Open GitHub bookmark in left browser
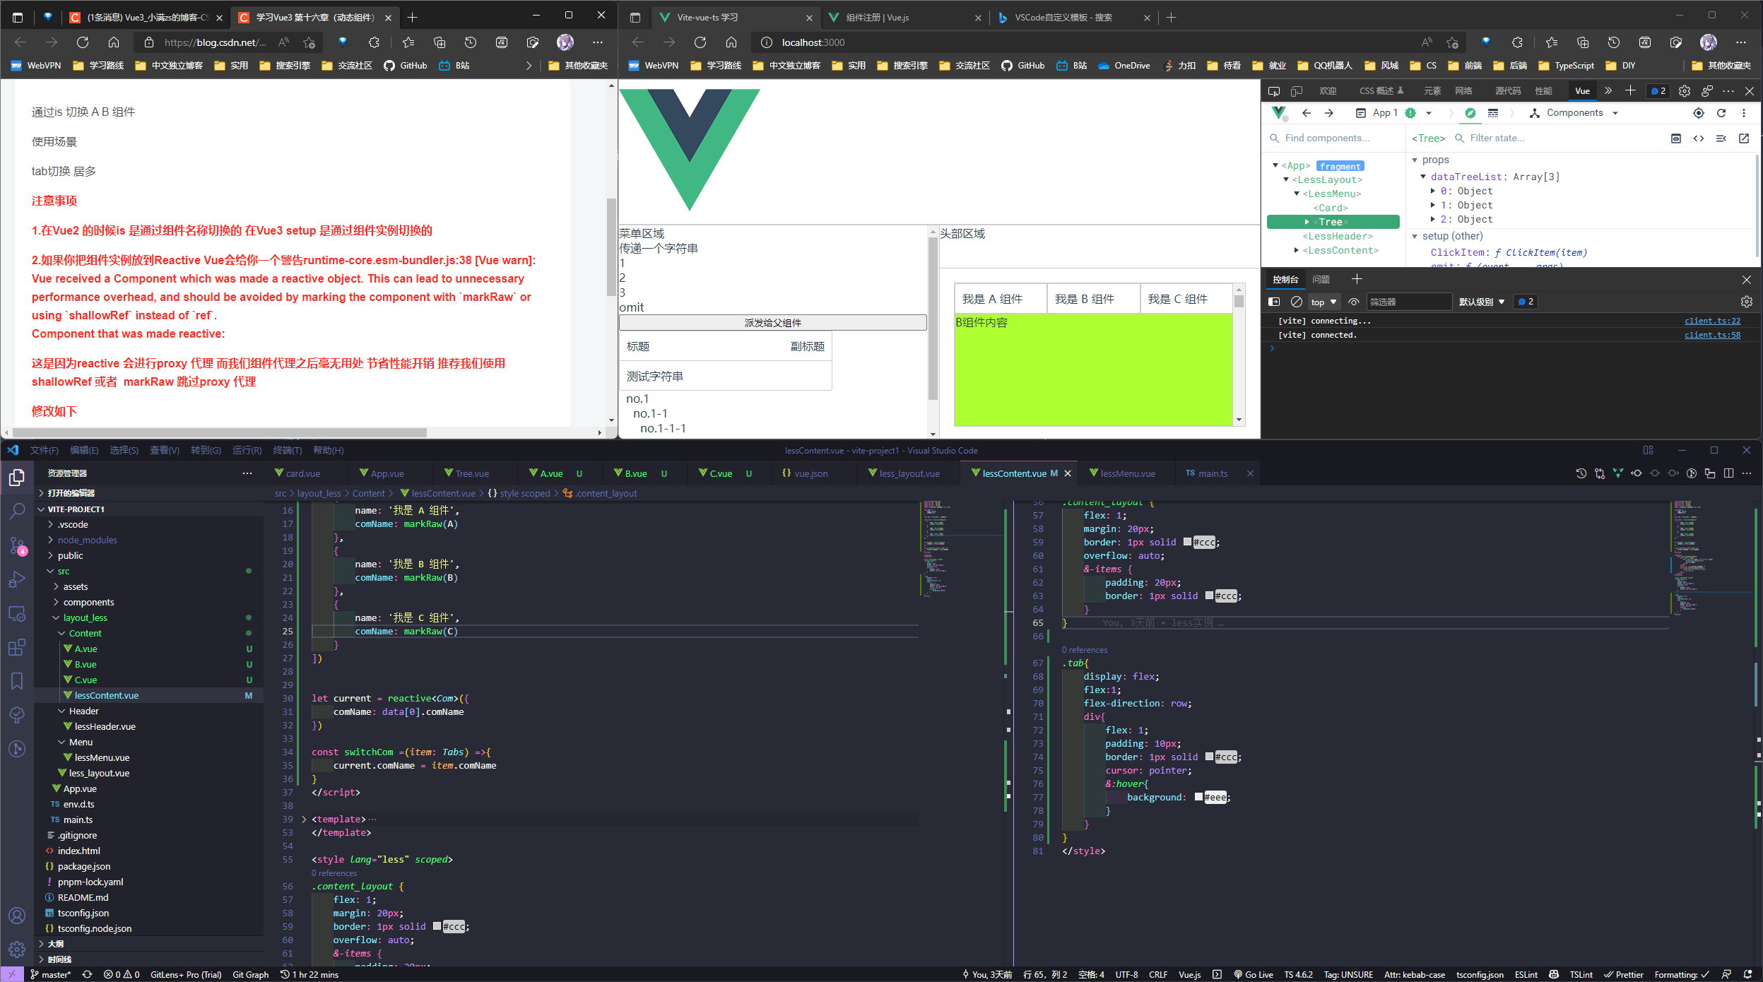 406,66
